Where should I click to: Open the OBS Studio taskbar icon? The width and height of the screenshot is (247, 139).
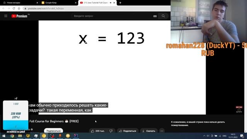click(52, 136)
